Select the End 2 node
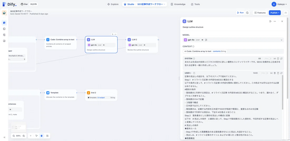 [101, 95]
